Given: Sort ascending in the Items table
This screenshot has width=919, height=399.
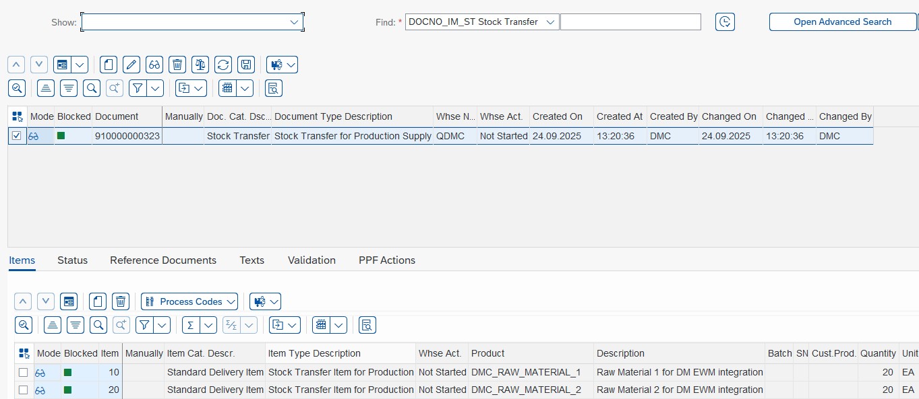Looking at the screenshot, I should [x=53, y=325].
